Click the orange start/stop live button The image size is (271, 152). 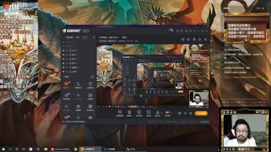pos(201,113)
